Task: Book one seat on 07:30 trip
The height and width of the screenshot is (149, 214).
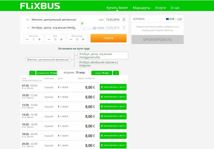Action: pos(113,87)
